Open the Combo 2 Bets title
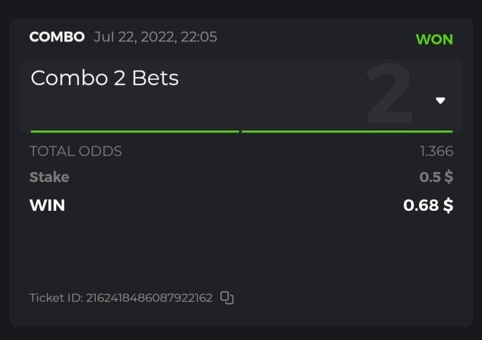Image resolution: width=482 pixels, height=340 pixels. pyautogui.click(x=104, y=78)
